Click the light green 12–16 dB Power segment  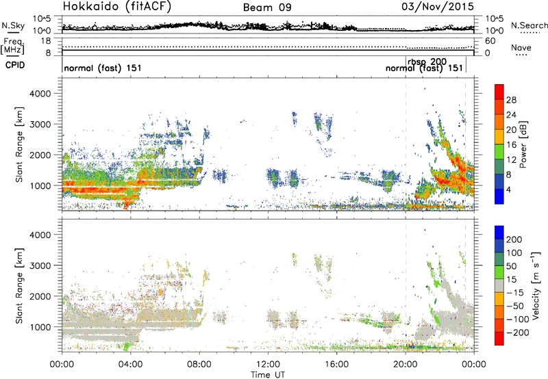(499, 152)
